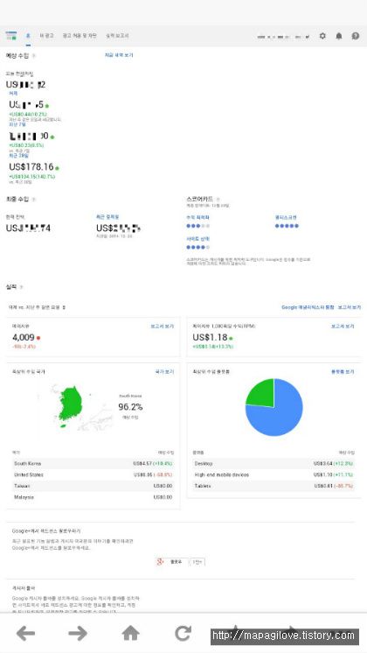The height and width of the screenshot is (653, 367).
Task: Click the 플랫폼 보기 link
Action: [x=343, y=371]
